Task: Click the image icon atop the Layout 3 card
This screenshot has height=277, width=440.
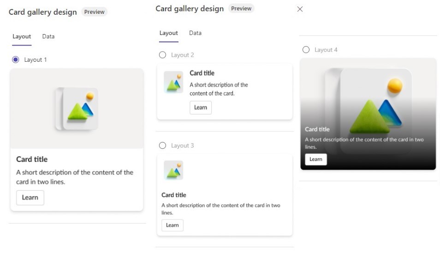Action: pyautogui.click(x=173, y=170)
